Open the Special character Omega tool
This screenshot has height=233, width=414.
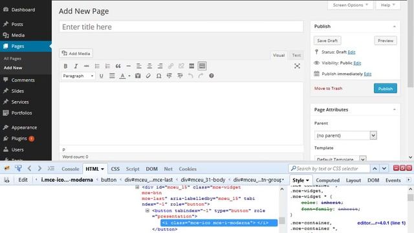coord(158,76)
